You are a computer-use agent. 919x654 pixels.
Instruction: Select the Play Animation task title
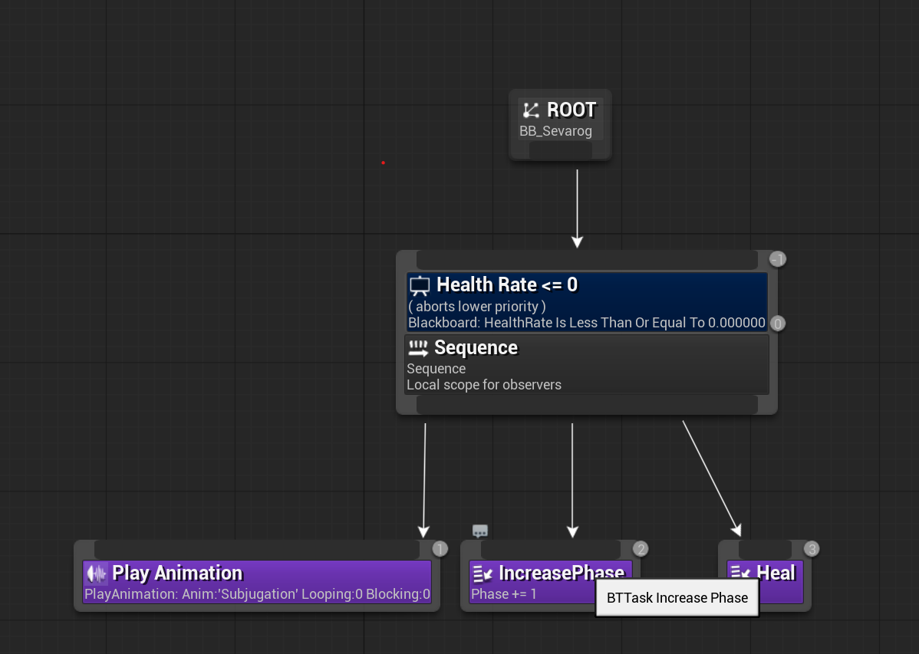click(x=177, y=573)
